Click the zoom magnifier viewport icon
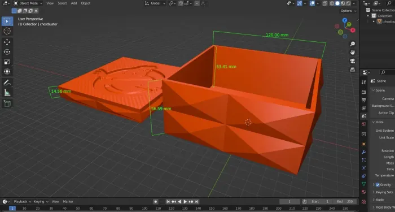 [x=353, y=44]
